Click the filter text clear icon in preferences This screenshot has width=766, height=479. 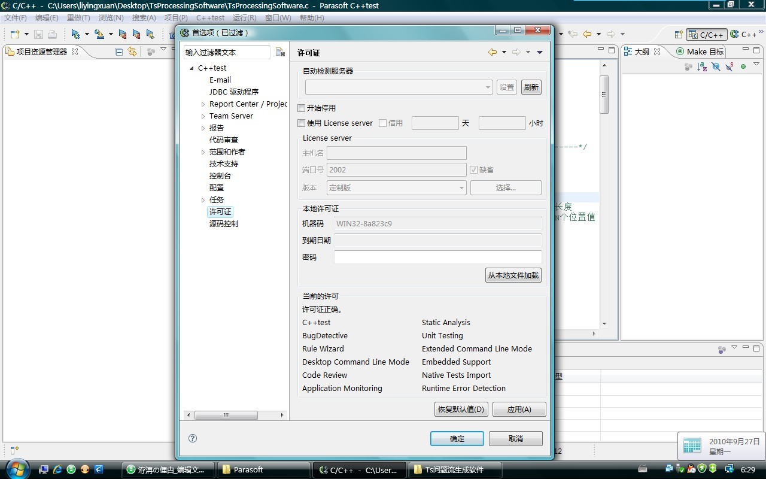click(x=280, y=52)
